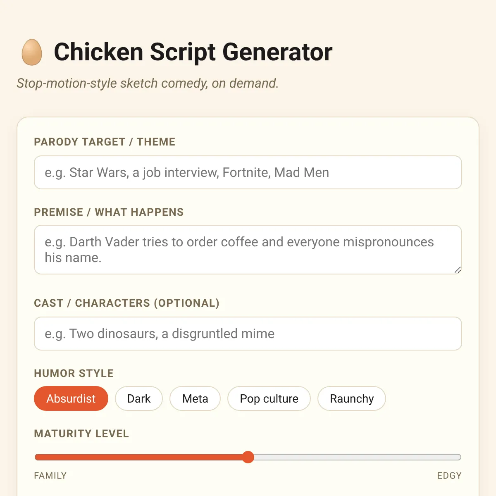The height and width of the screenshot is (496, 496).
Task: Click the Chicken Script Generator heading
Action: tap(193, 52)
